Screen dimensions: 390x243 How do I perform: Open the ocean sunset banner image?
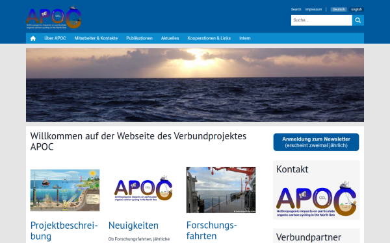(195, 85)
